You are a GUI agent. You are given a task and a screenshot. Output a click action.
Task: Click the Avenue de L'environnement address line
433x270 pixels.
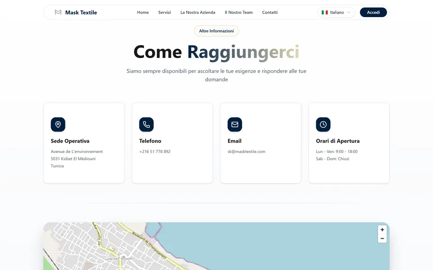tap(77, 152)
